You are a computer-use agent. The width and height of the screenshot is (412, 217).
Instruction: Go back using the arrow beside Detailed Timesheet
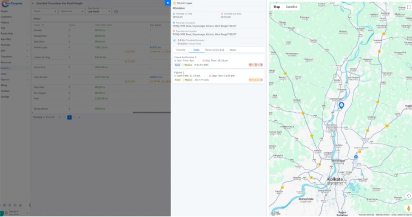pyautogui.click(x=33, y=3)
